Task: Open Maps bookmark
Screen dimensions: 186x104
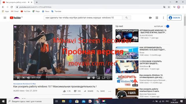Action: pyautogui.click(x=36, y=11)
